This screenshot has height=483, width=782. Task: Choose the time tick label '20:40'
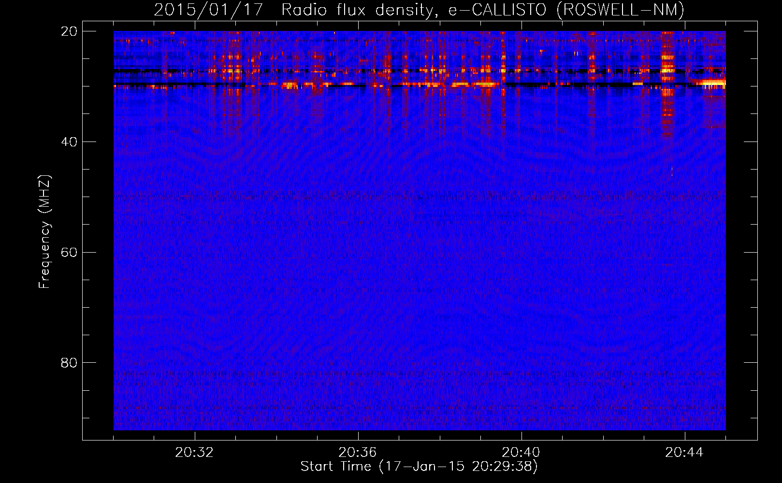(x=521, y=453)
